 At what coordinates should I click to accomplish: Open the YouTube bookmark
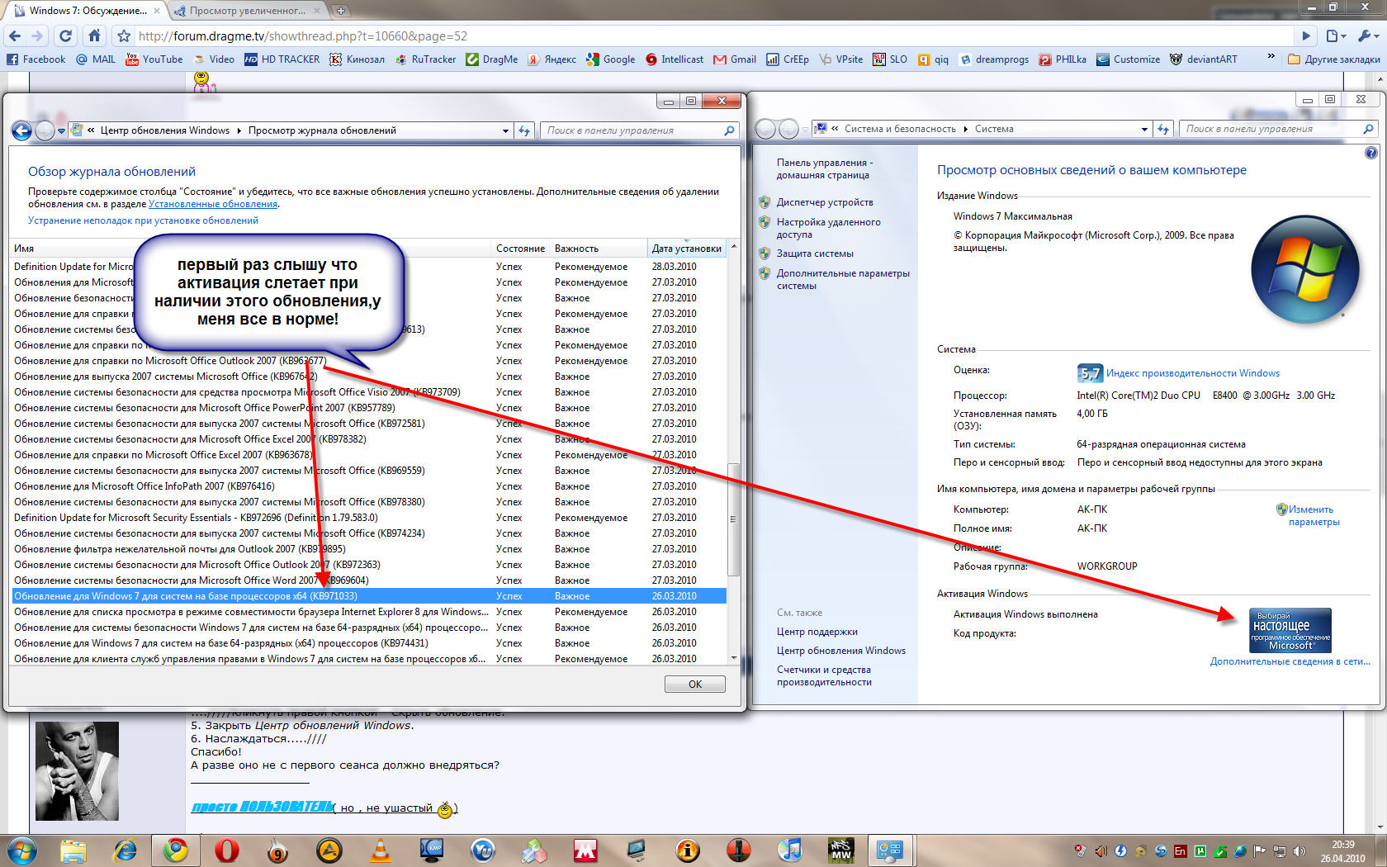click(x=154, y=59)
